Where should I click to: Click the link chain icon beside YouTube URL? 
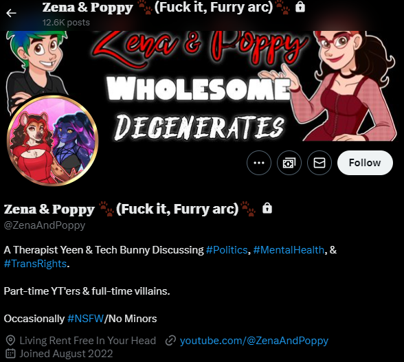point(170,341)
